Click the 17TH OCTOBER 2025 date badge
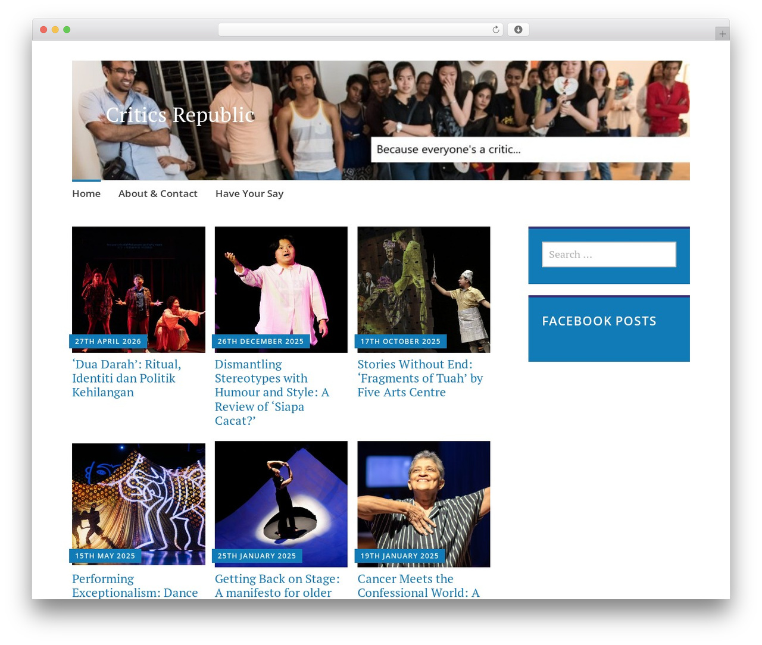Viewport: 762px width, 645px height. coord(401,342)
